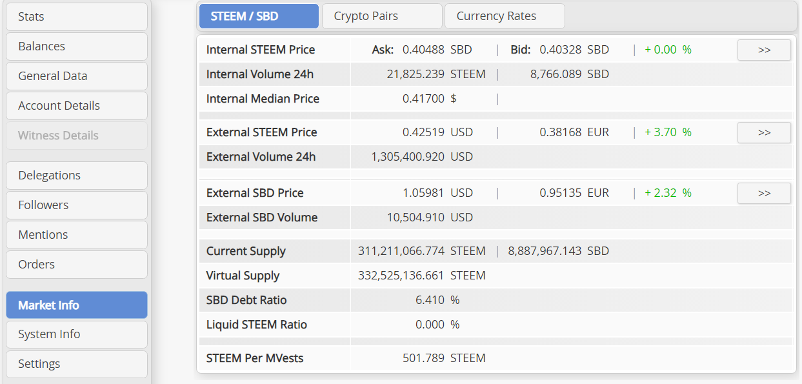
Task: Show the Followers list
Action: (77, 205)
